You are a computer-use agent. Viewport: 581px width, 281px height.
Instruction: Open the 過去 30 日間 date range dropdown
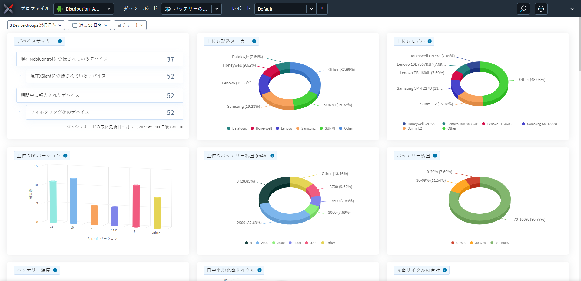[89, 25]
